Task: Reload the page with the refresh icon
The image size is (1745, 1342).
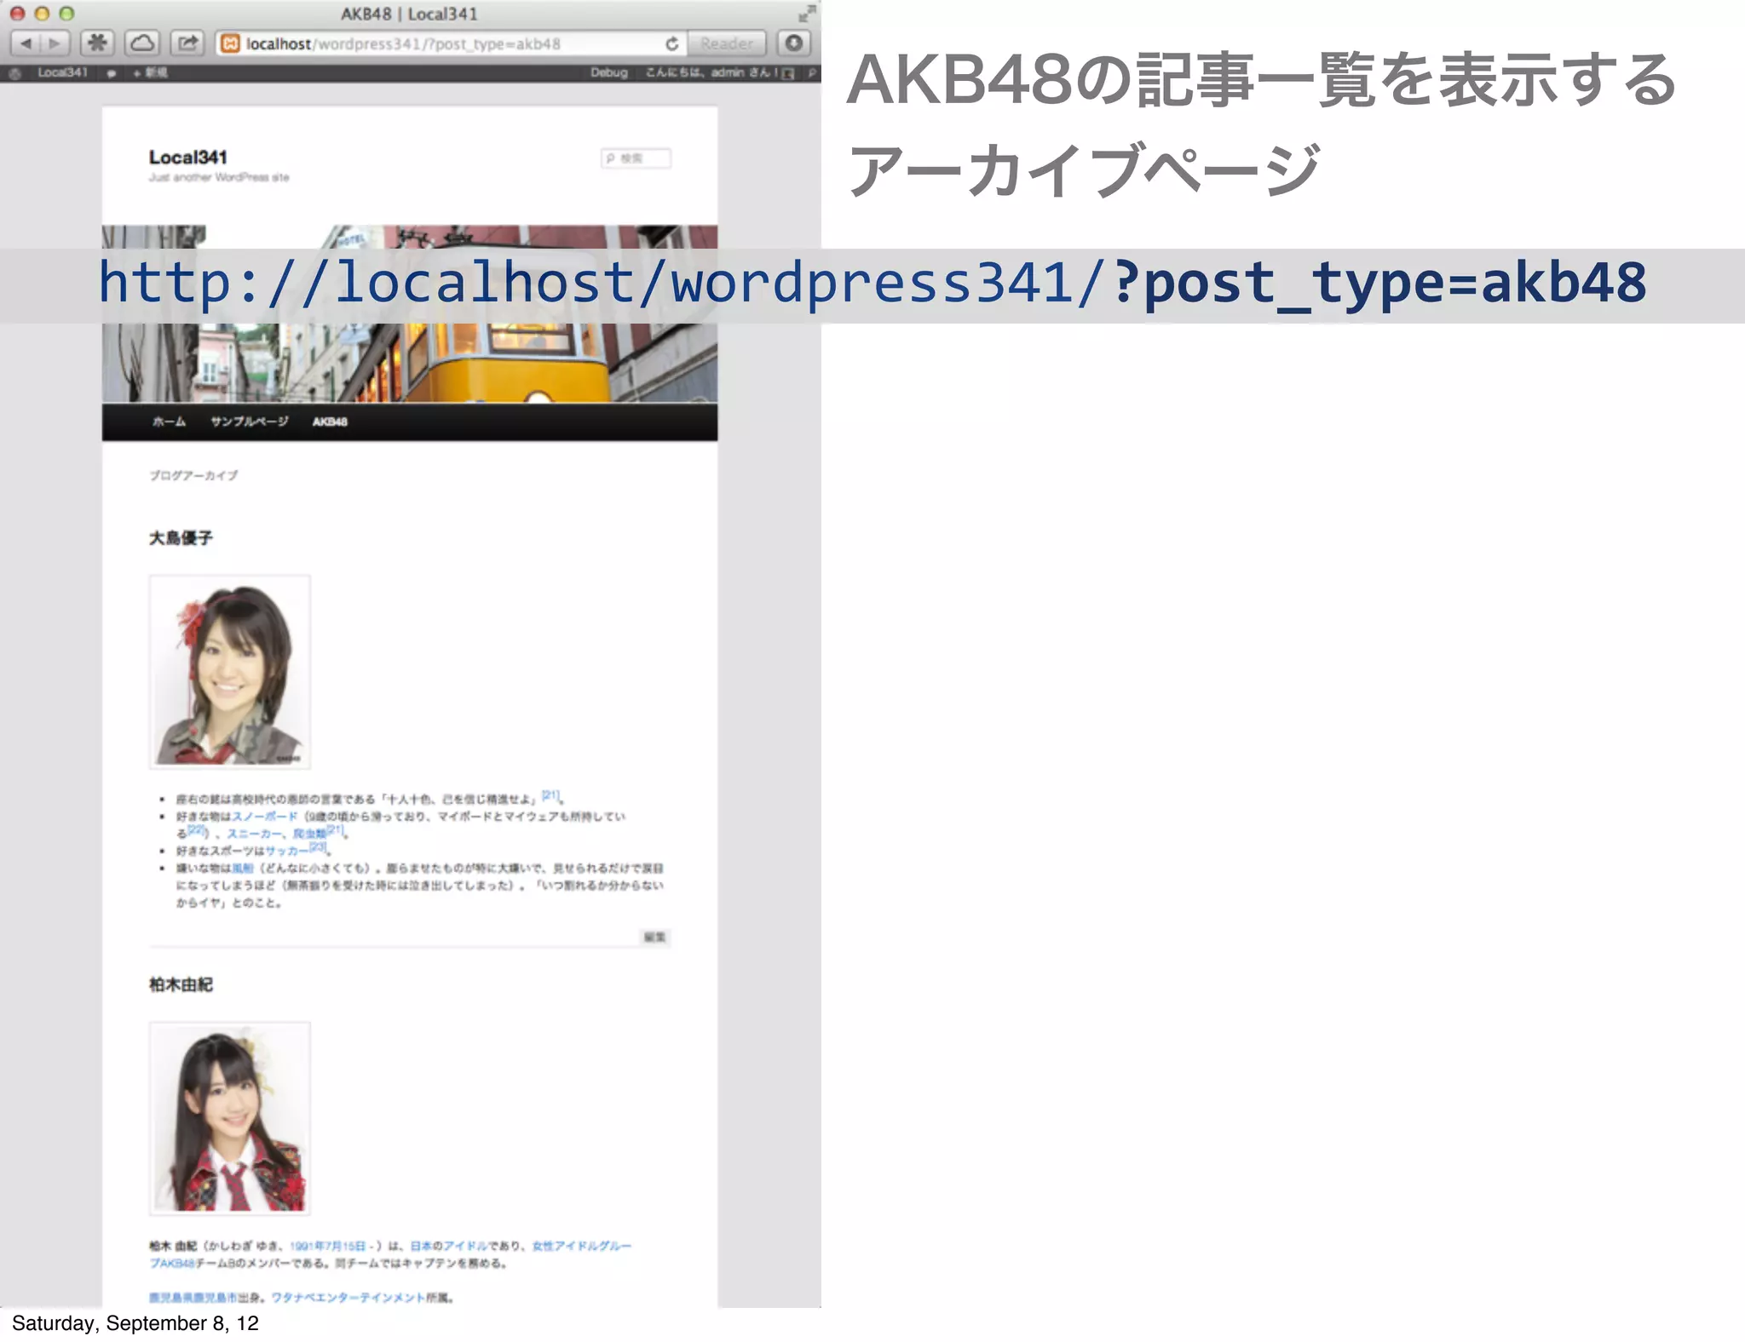Action: 672,43
